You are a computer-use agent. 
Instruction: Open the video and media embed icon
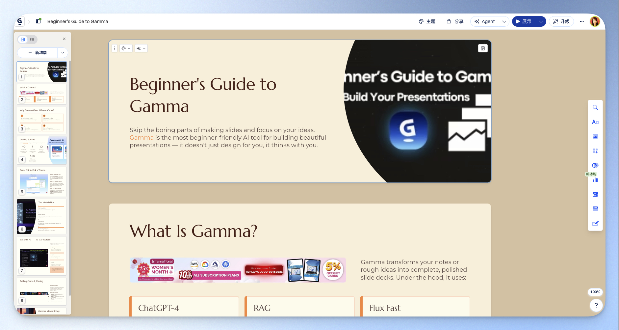coord(595,195)
